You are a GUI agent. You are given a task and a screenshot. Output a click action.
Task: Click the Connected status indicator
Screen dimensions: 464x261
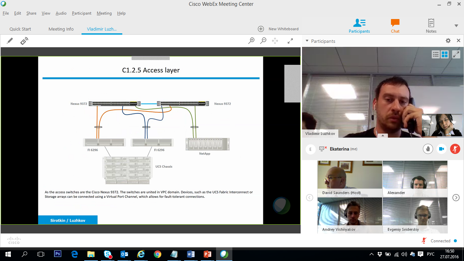click(x=444, y=241)
